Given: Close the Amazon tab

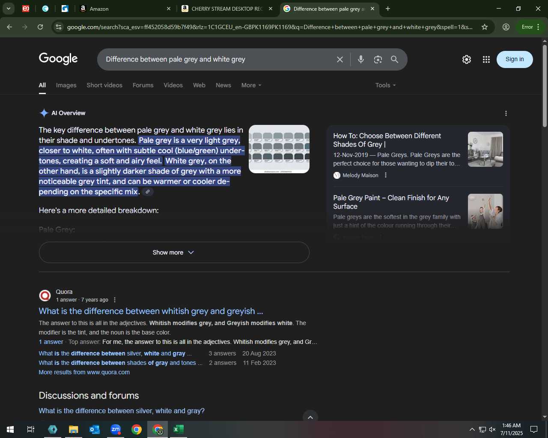Looking at the screenshot, I should 169,9.
